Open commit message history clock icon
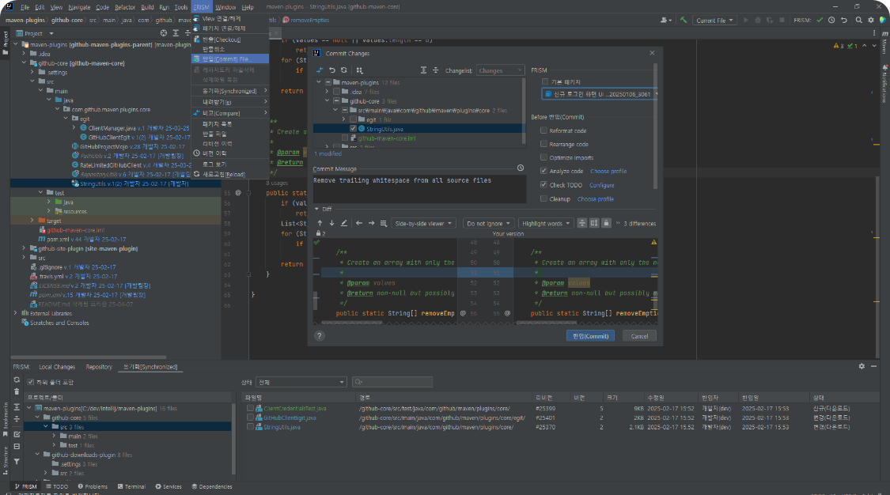The image size is (890, 495). pyautogui.click(x=521, y=168)
